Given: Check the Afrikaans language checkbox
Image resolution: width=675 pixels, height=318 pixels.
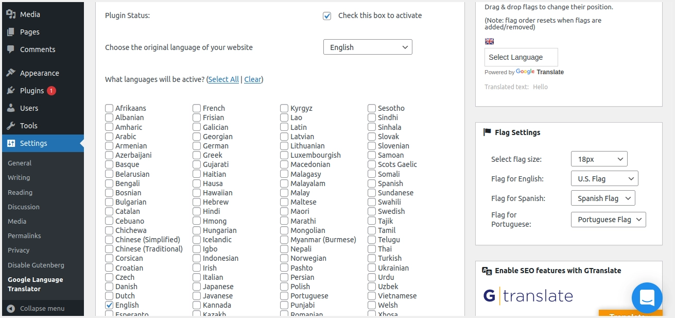Looking at the screenshot, I should click(x=109, y=108).
